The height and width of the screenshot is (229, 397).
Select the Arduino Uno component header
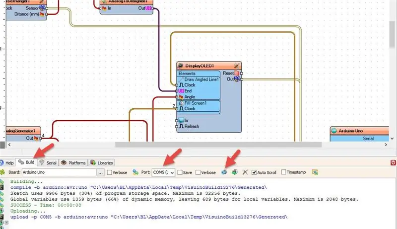(359, 131)
